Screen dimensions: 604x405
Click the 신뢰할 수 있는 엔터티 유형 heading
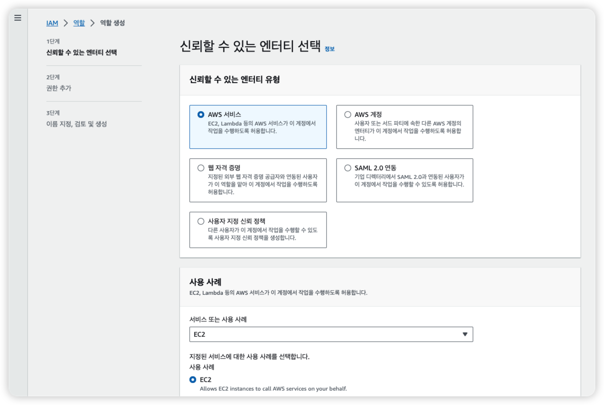point(235,80)
